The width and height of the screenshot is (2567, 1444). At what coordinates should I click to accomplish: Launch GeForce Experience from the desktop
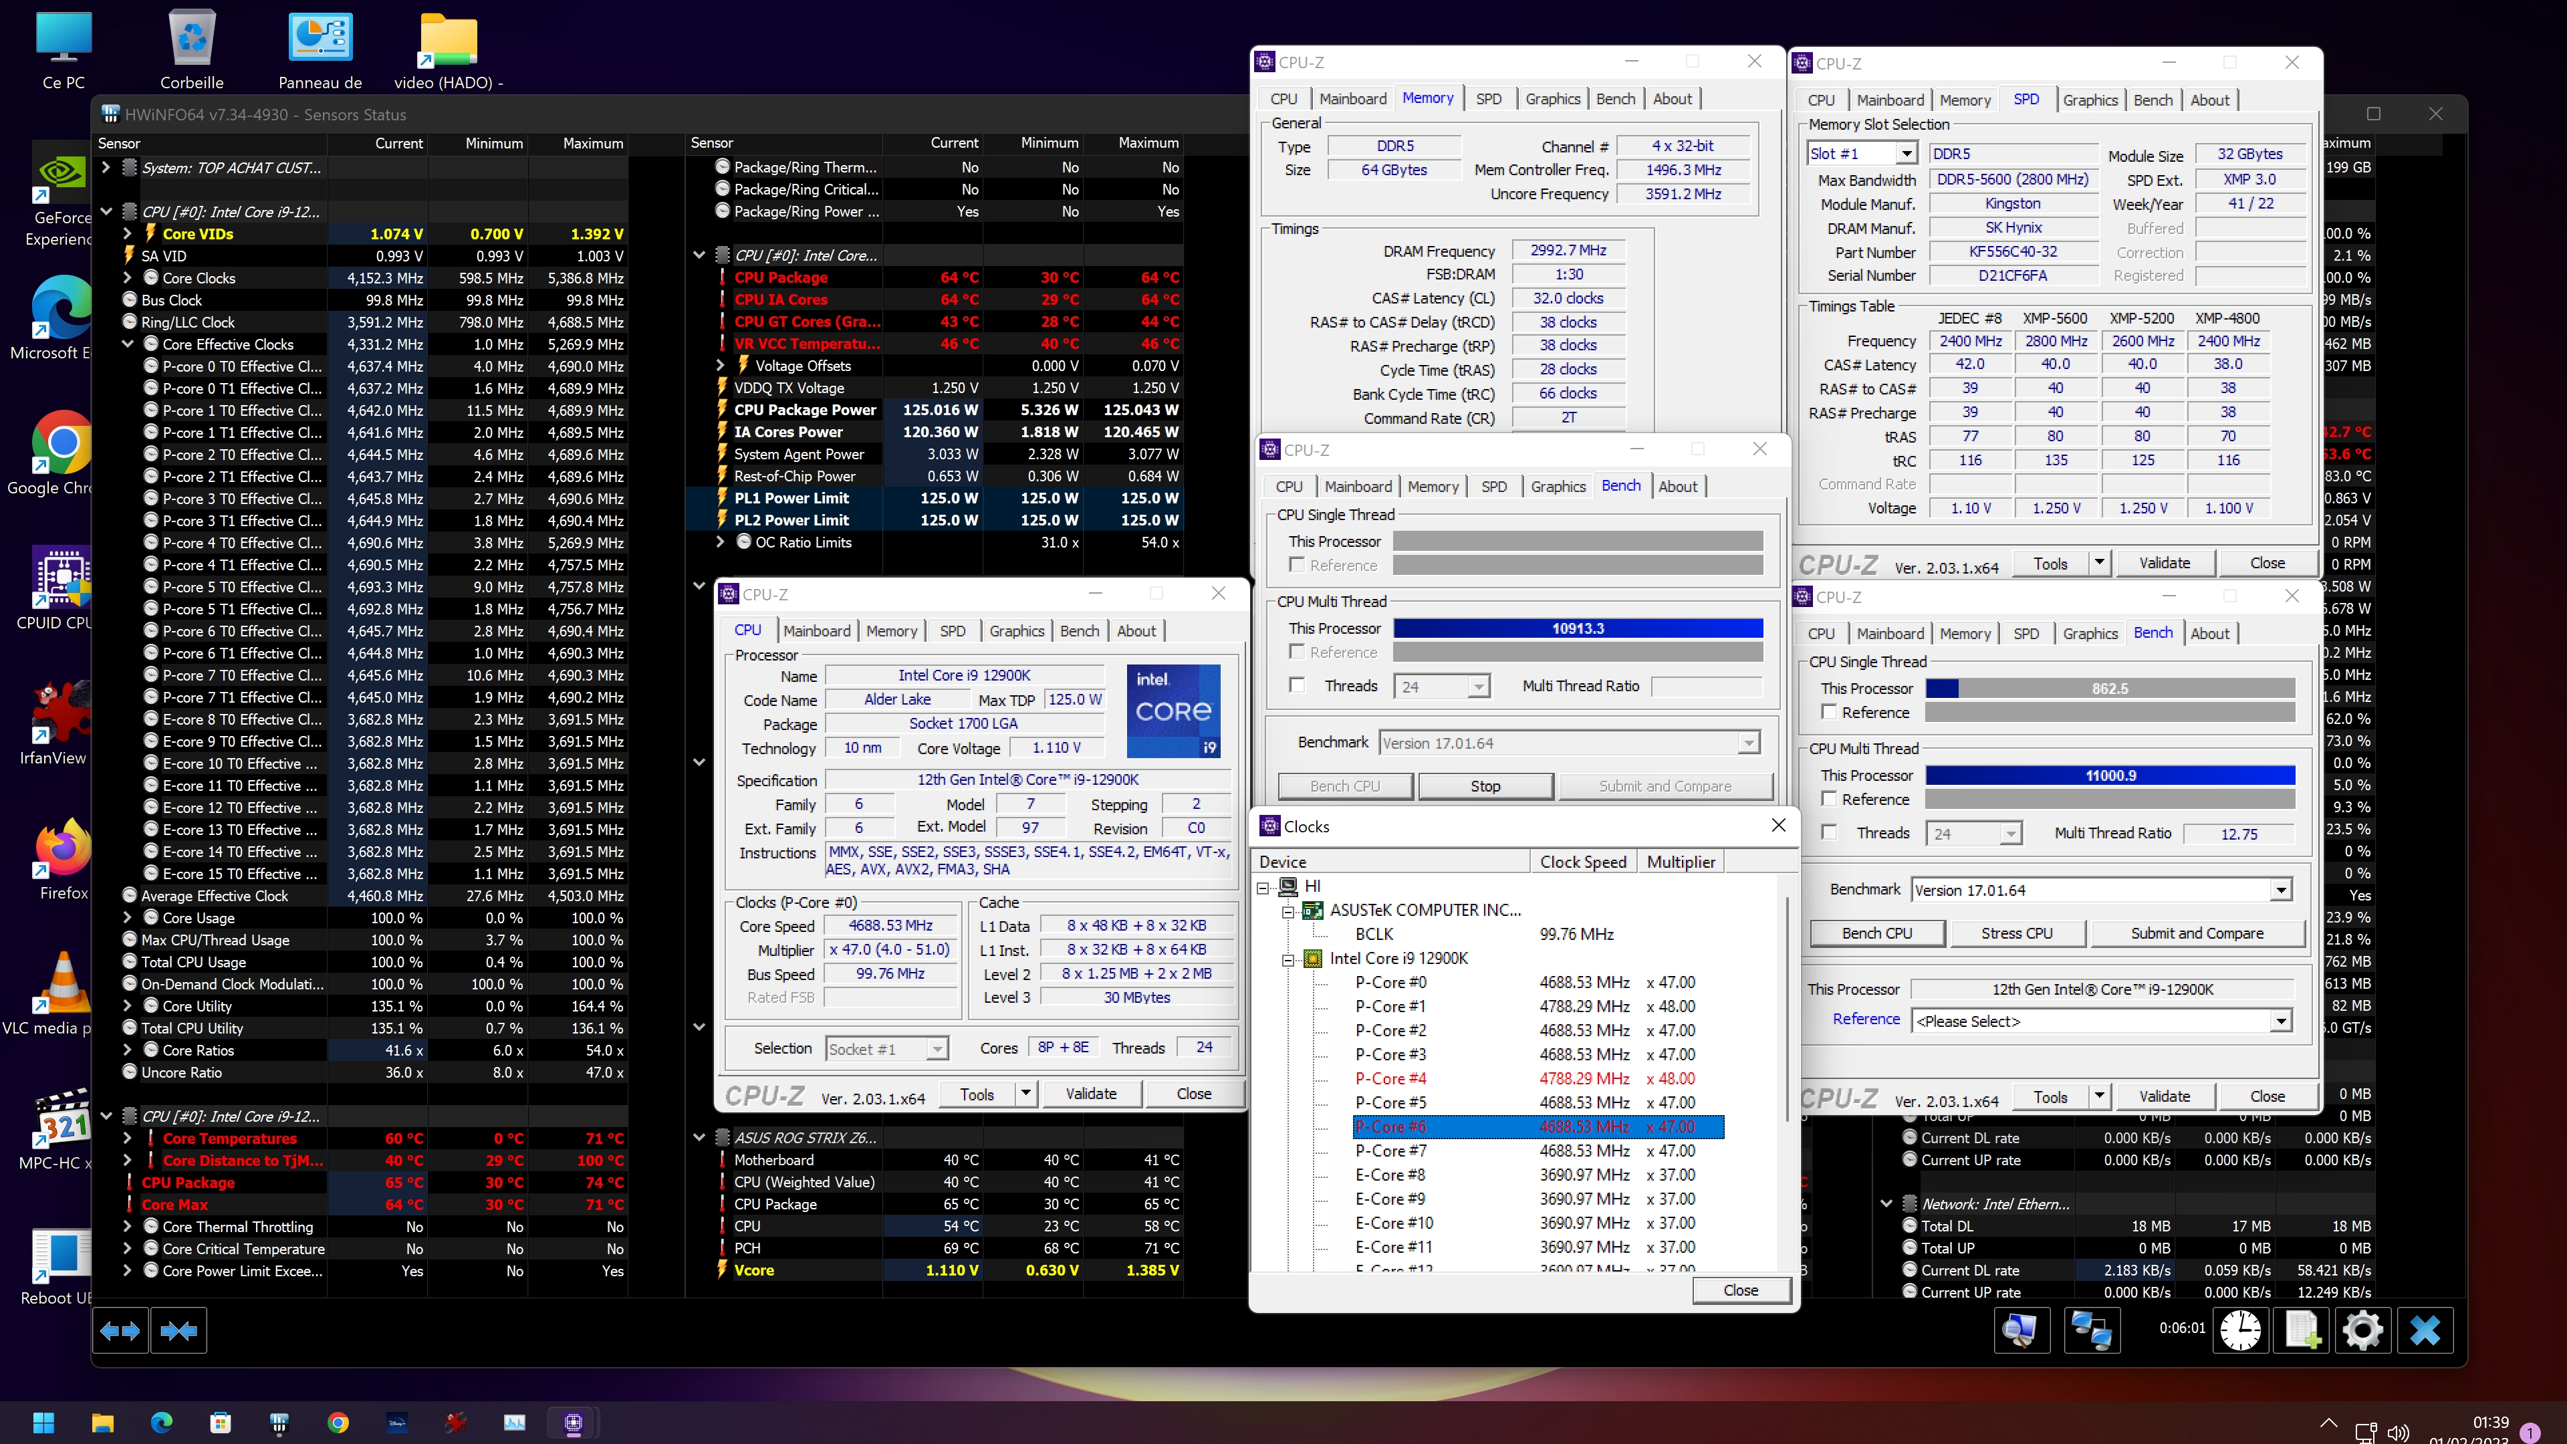[62, 195]
